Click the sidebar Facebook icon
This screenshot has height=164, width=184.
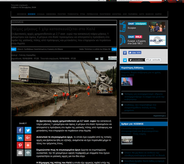[125, 53]
